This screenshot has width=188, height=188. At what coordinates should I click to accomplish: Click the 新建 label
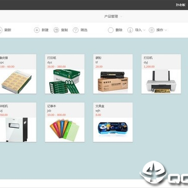tap(45, 30)
